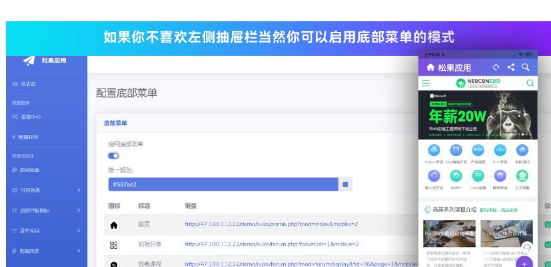Image resolution: width=551 pixels, height=267 pixels.
Task: Expand the 引导列表 submenu chevron
Action: pyautogui.click(x=79, y=190)
